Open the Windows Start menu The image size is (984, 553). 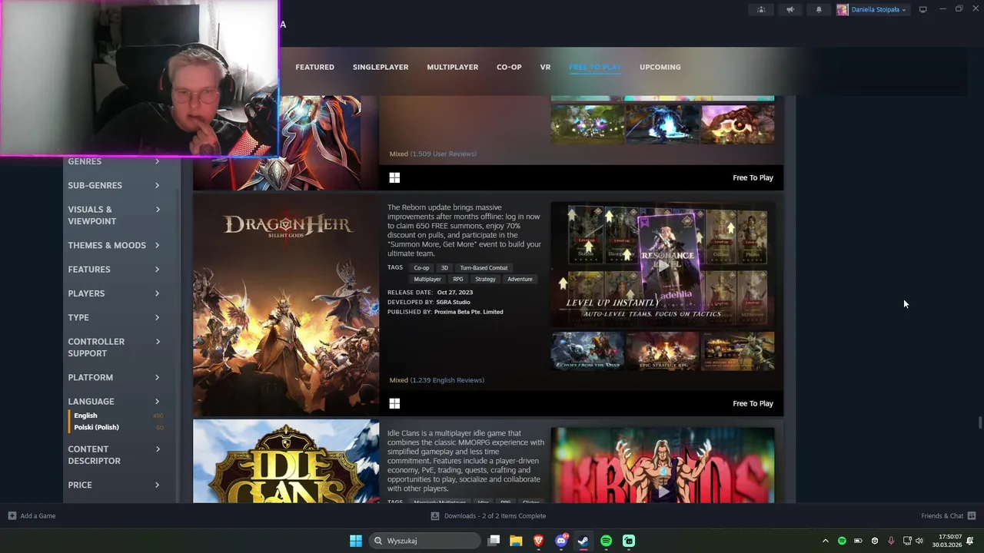[355, 541]
